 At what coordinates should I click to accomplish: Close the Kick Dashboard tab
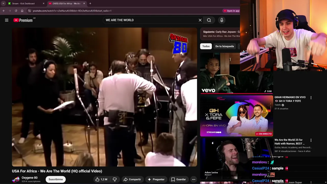(x=43, y=4)
